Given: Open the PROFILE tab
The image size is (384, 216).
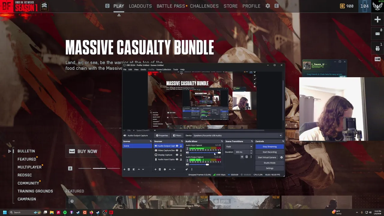Looking at the screenshot, I should point(251,6).
